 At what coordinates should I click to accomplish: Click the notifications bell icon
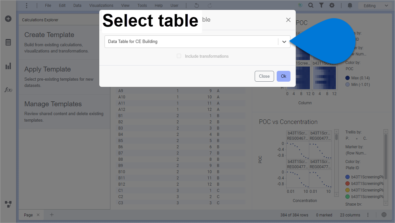click(x=350, y=6)
